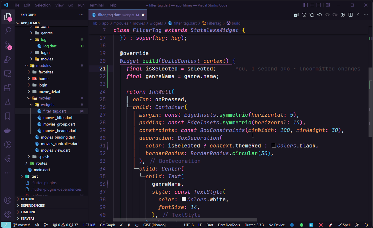The image size is (373, 228).
Task: Open the Git Graph circular branch icon
Action: pos(8,144)
